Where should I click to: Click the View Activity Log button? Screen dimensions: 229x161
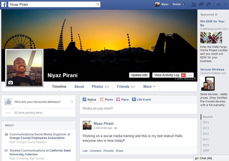coord(169,75)
